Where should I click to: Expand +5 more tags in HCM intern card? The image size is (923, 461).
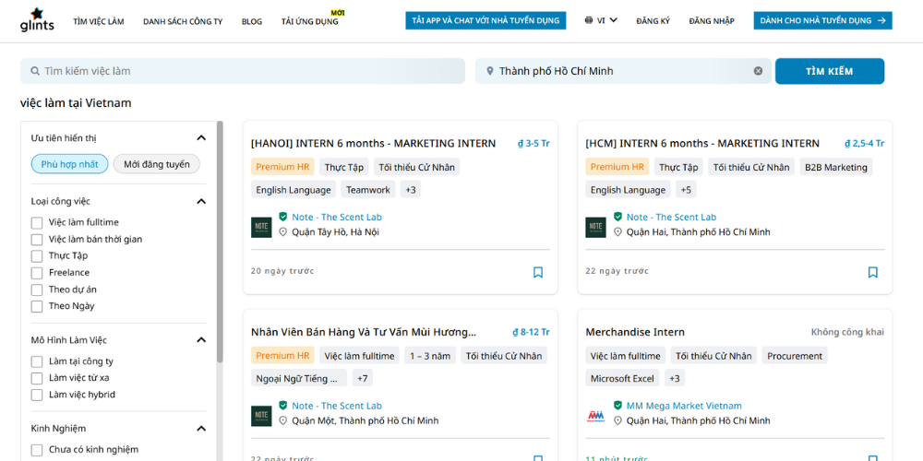(686, 189)
